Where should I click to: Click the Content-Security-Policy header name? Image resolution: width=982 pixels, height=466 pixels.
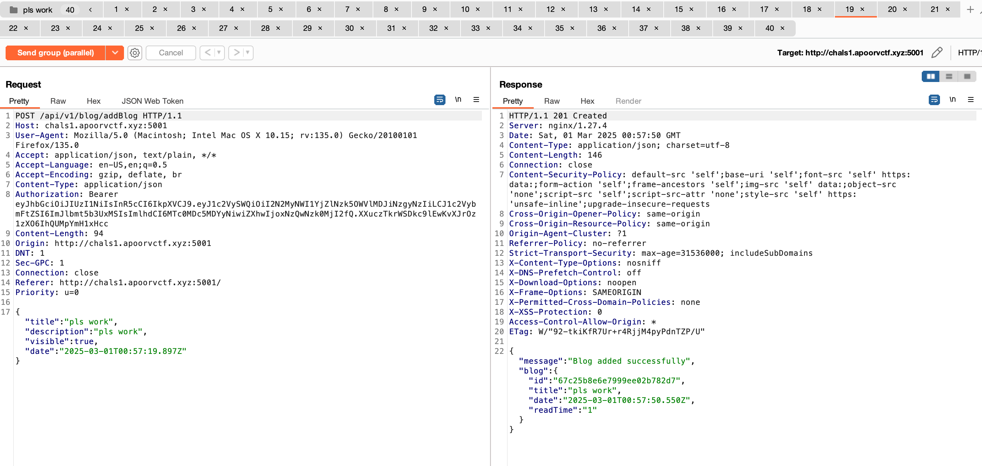[565, 174]
